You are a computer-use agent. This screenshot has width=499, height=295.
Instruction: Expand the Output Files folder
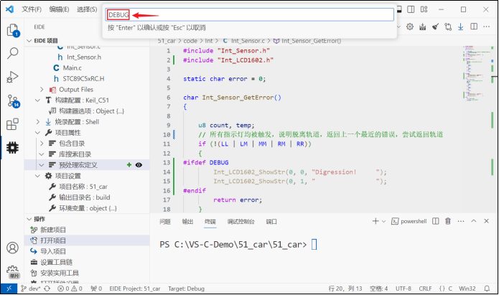tap(42, 90)
